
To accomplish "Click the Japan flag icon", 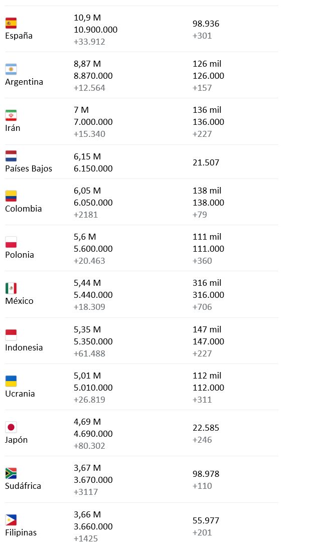I will 11,427.
